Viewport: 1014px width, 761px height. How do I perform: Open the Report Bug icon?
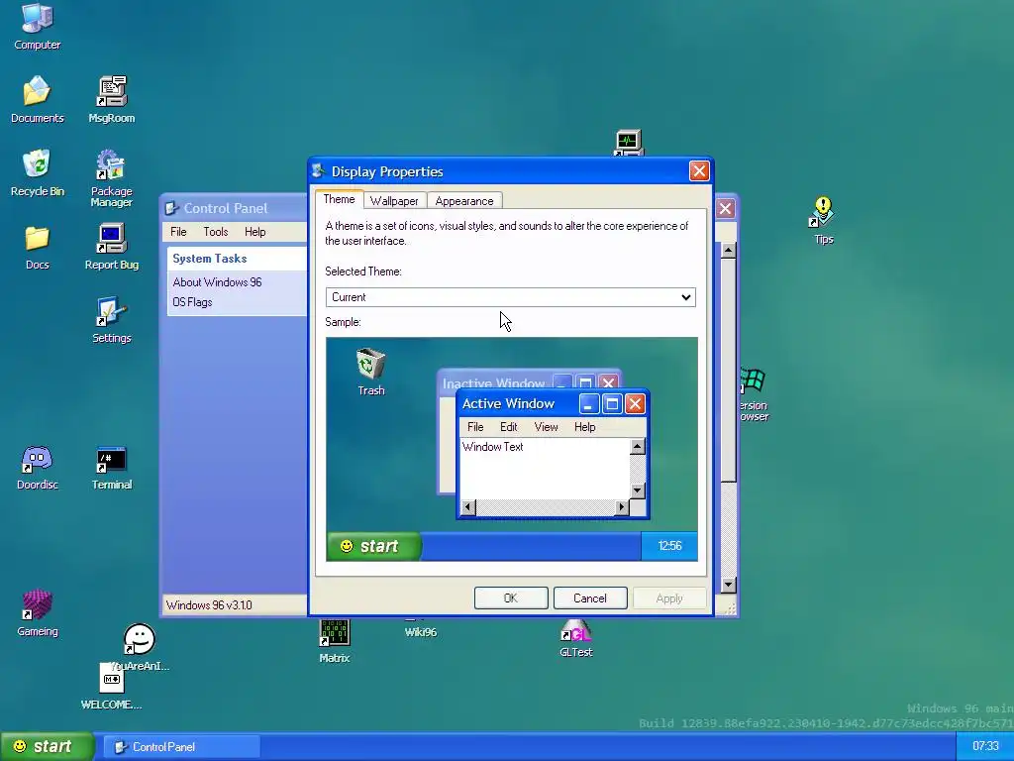click(111, 247)
